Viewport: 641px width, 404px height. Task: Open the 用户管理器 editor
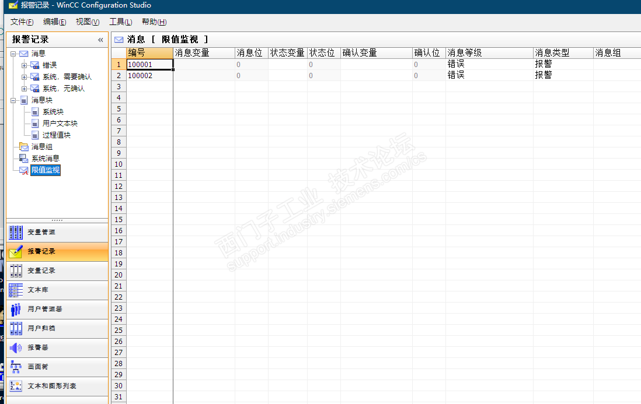point(57,310)
